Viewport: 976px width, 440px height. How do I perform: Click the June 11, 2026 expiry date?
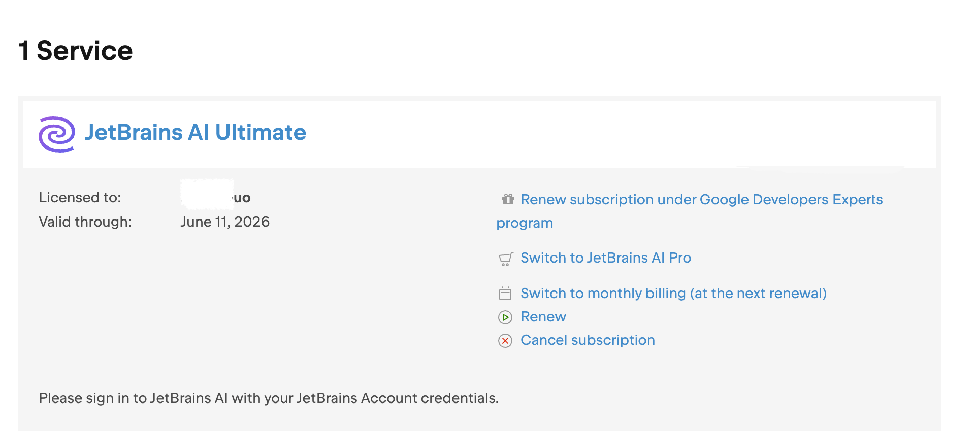pos(225,222)
